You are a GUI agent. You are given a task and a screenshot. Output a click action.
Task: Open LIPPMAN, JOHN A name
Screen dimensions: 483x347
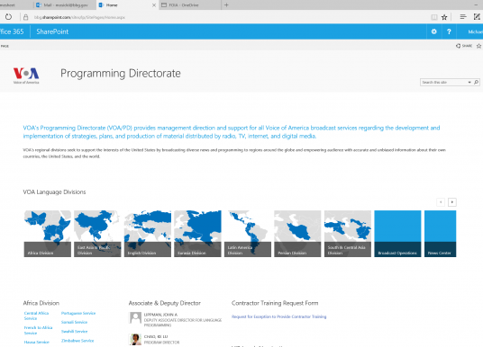(160, 315)
